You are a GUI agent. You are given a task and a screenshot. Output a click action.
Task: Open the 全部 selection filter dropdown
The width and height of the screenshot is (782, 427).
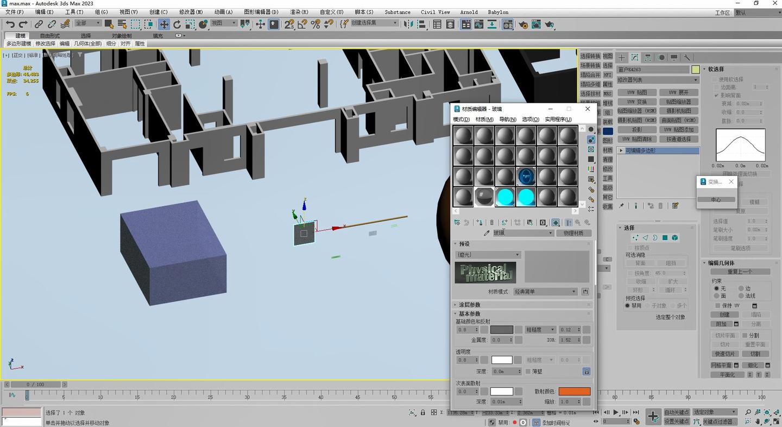click(x=88, y=23)
